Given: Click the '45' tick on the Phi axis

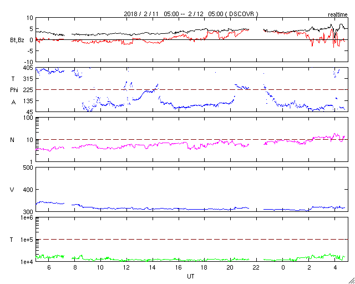Looking at the screenshot, I should 29,112.
